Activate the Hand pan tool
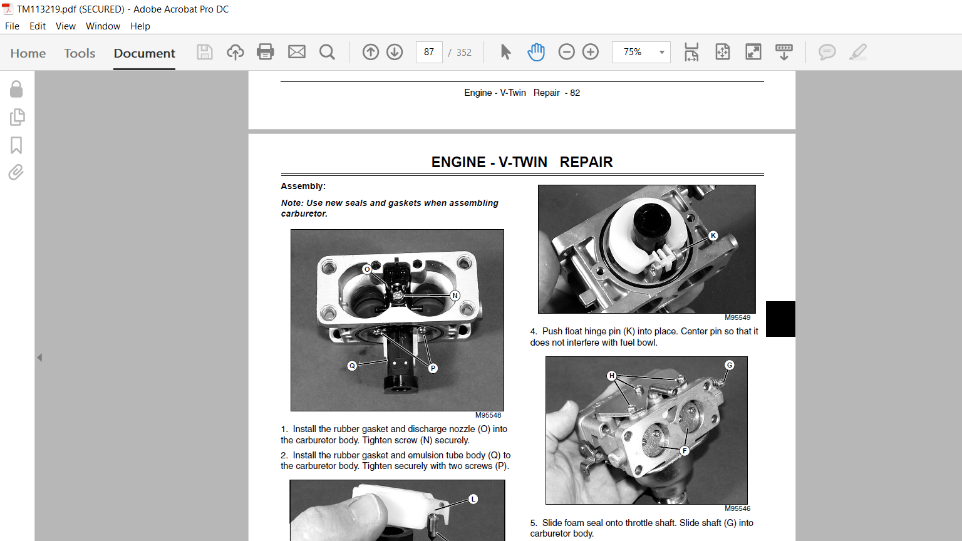Screen dimensions: 962x541 [x=536, y=52]
